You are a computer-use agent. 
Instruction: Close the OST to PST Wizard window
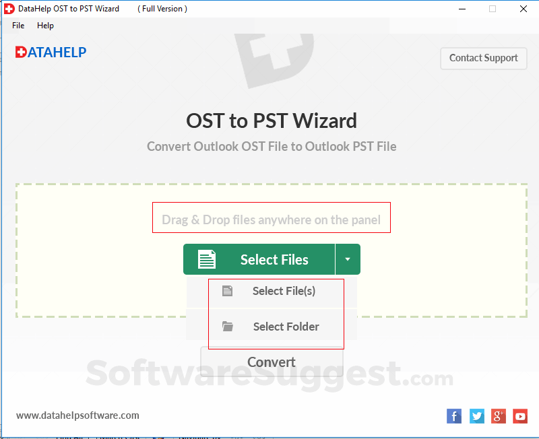click(x=524, y=9)
